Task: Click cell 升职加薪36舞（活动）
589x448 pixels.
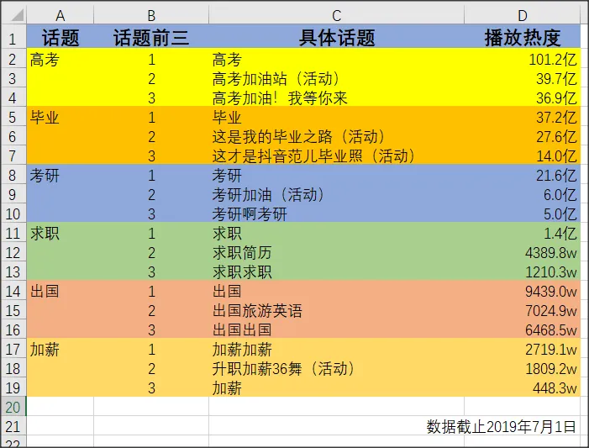Action: click(x=337, y=369)
